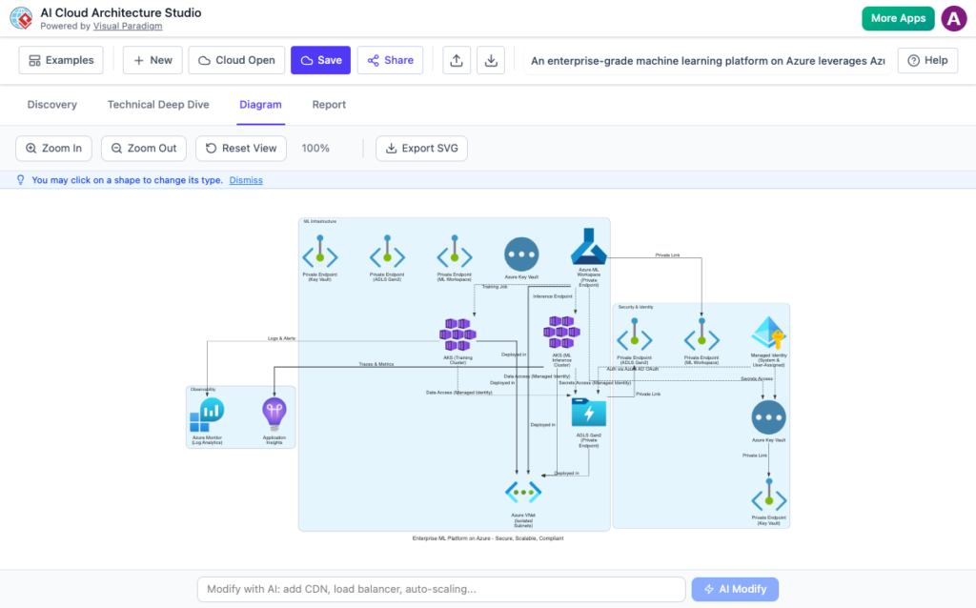Open the Report tab

[x=329, y=105]
